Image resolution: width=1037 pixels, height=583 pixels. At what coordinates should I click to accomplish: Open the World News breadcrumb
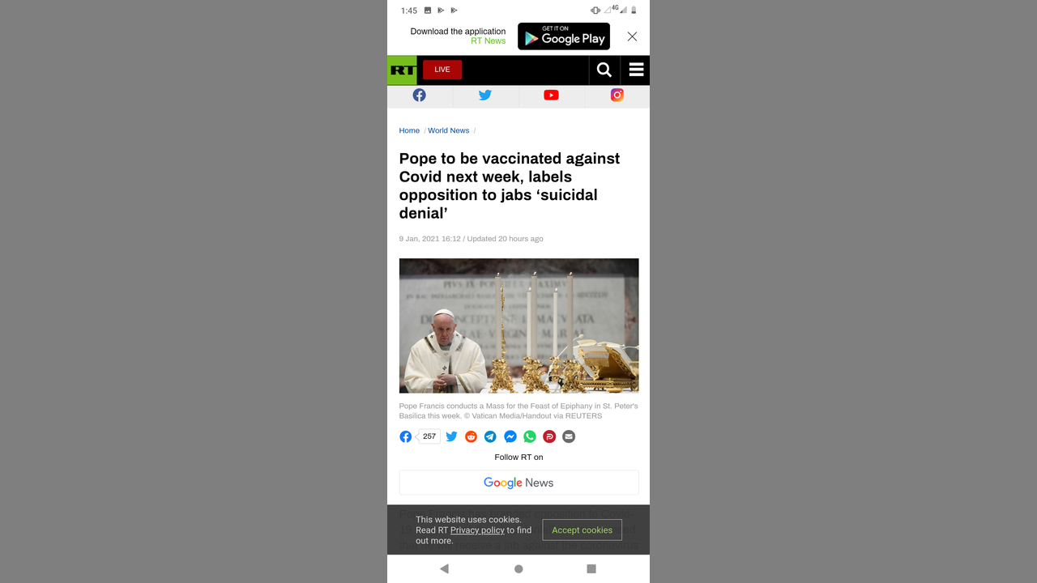pyautogui.click(x=449, y=130)
